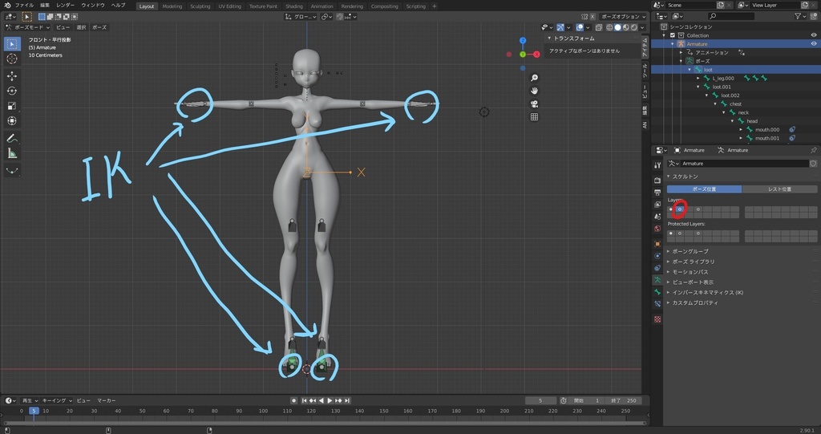Screen dimensions: 821x434
Task: Toggle X-ray display mode
Action: tap(599, 27)
